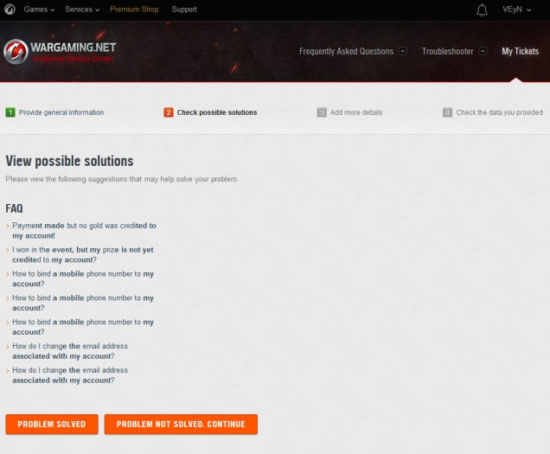Click the grey step 3 number icon

tap(322, 112)
